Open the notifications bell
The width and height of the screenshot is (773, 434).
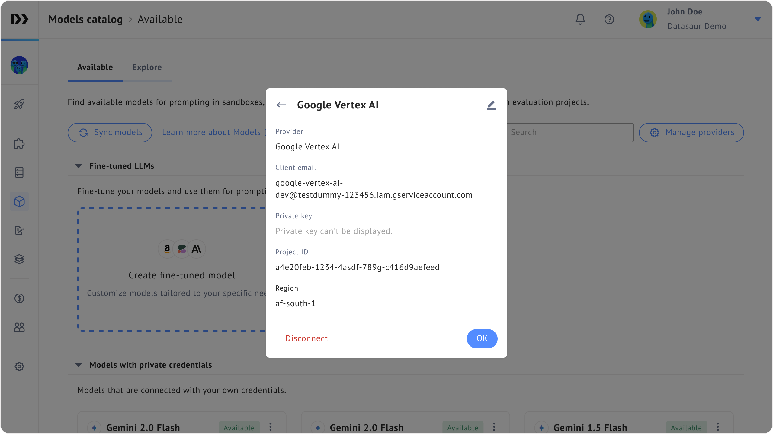tap(580, 19)
